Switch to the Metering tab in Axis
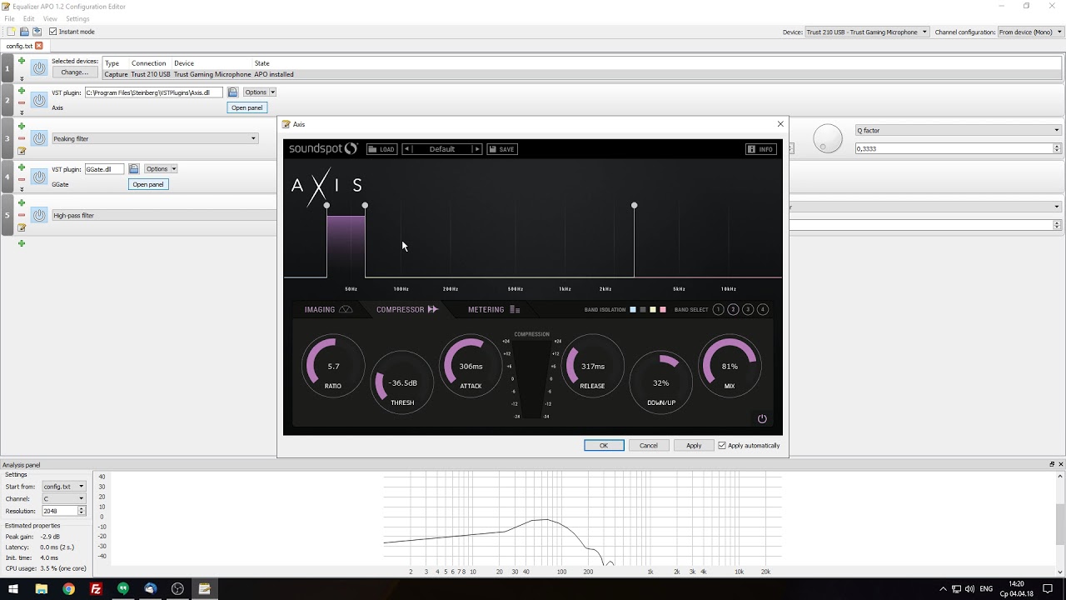 [494, 310]
